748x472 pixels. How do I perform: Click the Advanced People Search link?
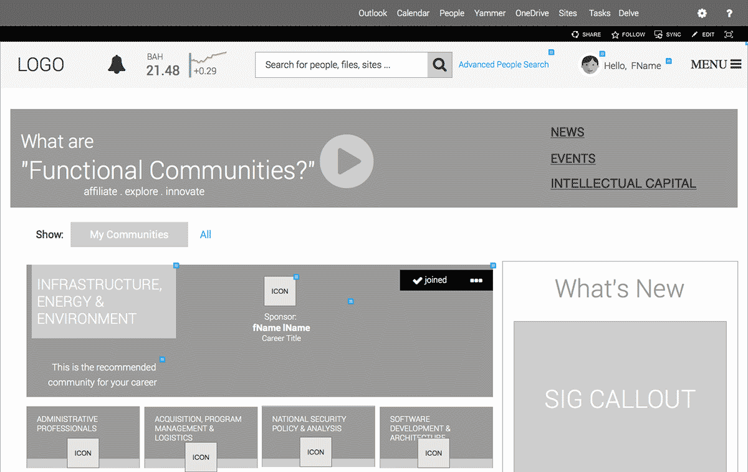(504, 65)
